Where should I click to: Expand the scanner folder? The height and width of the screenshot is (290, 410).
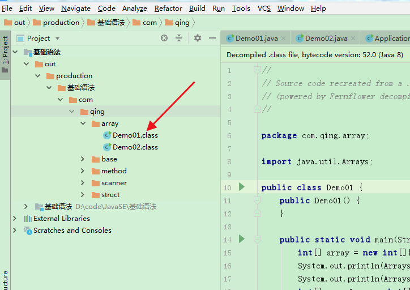click(x=83, y=182)
